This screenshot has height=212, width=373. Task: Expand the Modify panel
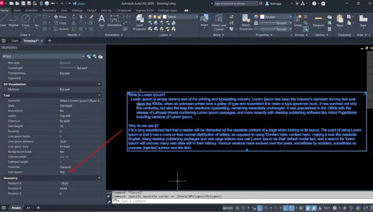74,35
